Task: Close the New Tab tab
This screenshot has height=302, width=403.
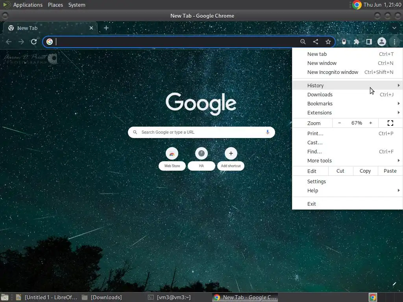Action: [x=91, y=28]
